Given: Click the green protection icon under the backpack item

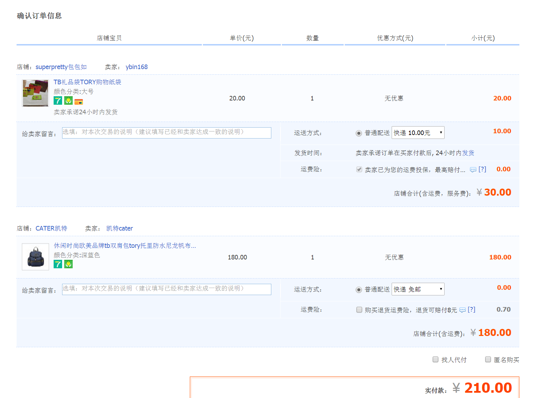Looking at the screenshot, I should point(68,264).
